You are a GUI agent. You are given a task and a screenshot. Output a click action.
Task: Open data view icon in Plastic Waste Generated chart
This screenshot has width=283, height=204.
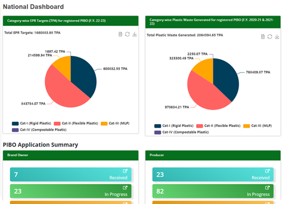click(x=263, y=36)
